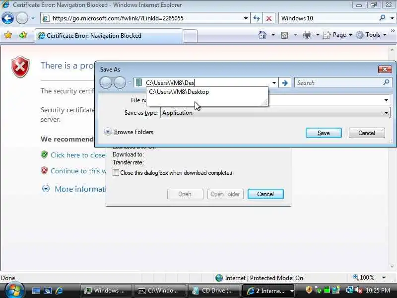Open the Home button dropdown arrow

click(x=273, y=35)
